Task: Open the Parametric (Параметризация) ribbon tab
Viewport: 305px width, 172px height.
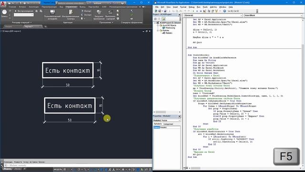Action: click(49, 7)
